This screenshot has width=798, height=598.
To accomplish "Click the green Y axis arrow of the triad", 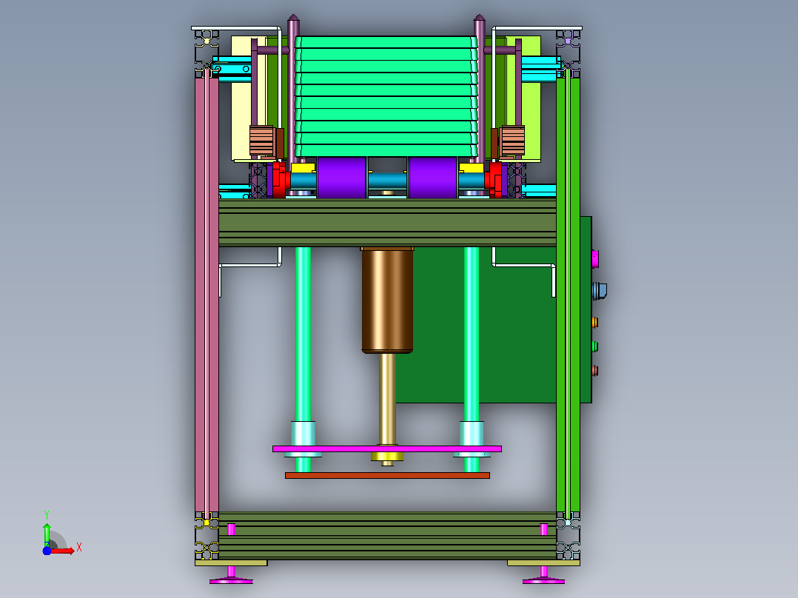I will click(x=47, y=534).
